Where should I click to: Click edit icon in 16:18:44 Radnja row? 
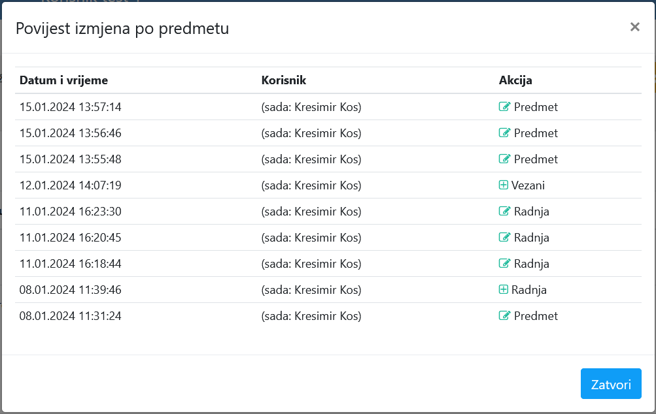[x=504, y=264]
